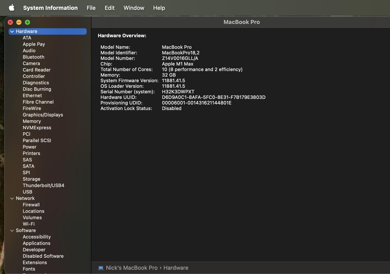Collapse the Network section chevron
The image size is (390, 274).
coord(12,198)
